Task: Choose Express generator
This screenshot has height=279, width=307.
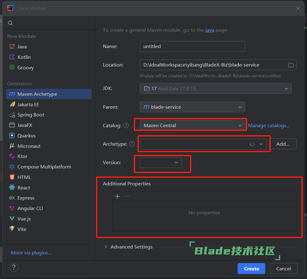Action: pyautogui.click(x=49, y=198)
